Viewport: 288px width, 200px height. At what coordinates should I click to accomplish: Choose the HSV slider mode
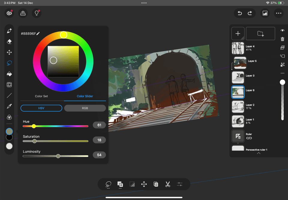coord(41,108)
